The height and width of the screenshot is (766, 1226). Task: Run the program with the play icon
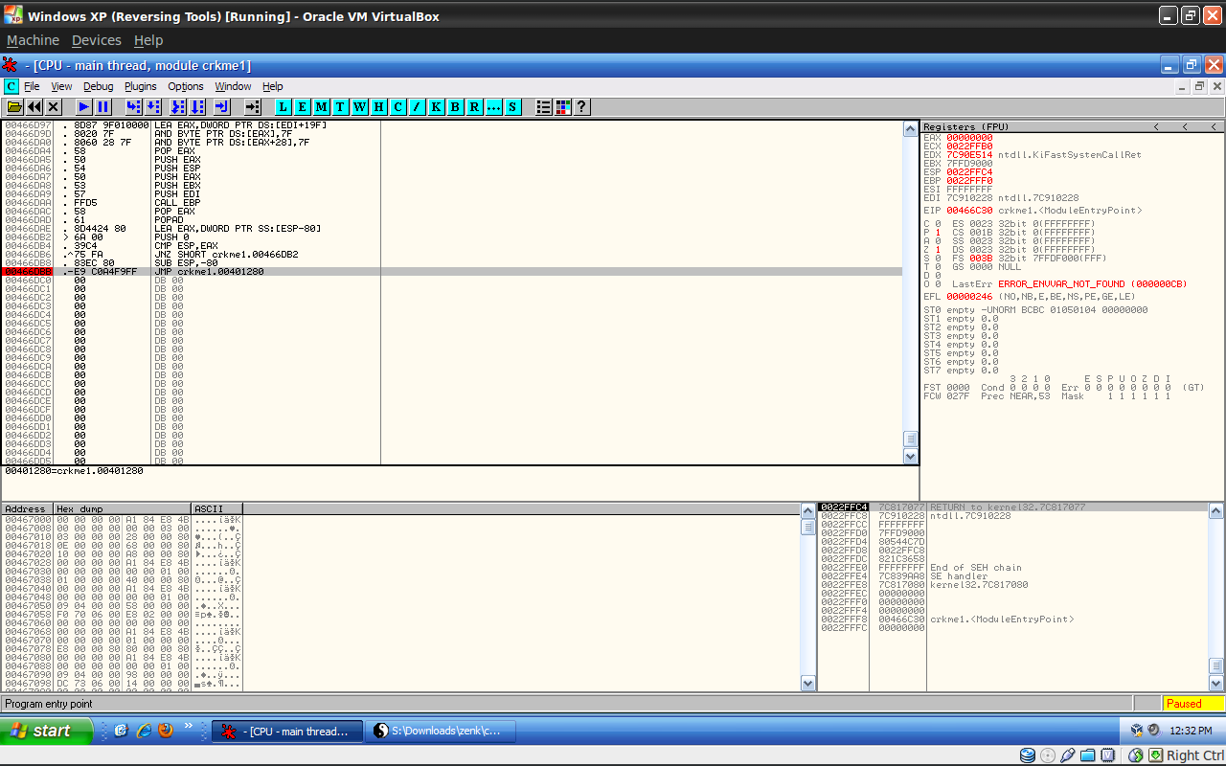point(84,107)
